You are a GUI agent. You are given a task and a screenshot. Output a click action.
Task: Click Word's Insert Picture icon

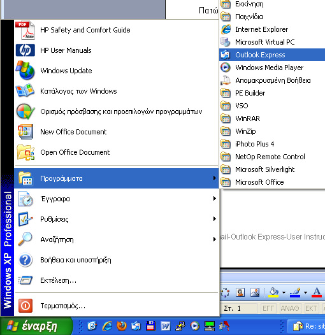coord(255,292)
